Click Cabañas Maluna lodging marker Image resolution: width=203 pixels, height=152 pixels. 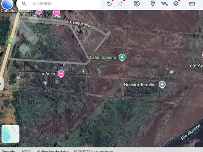[x=39, y=11]
